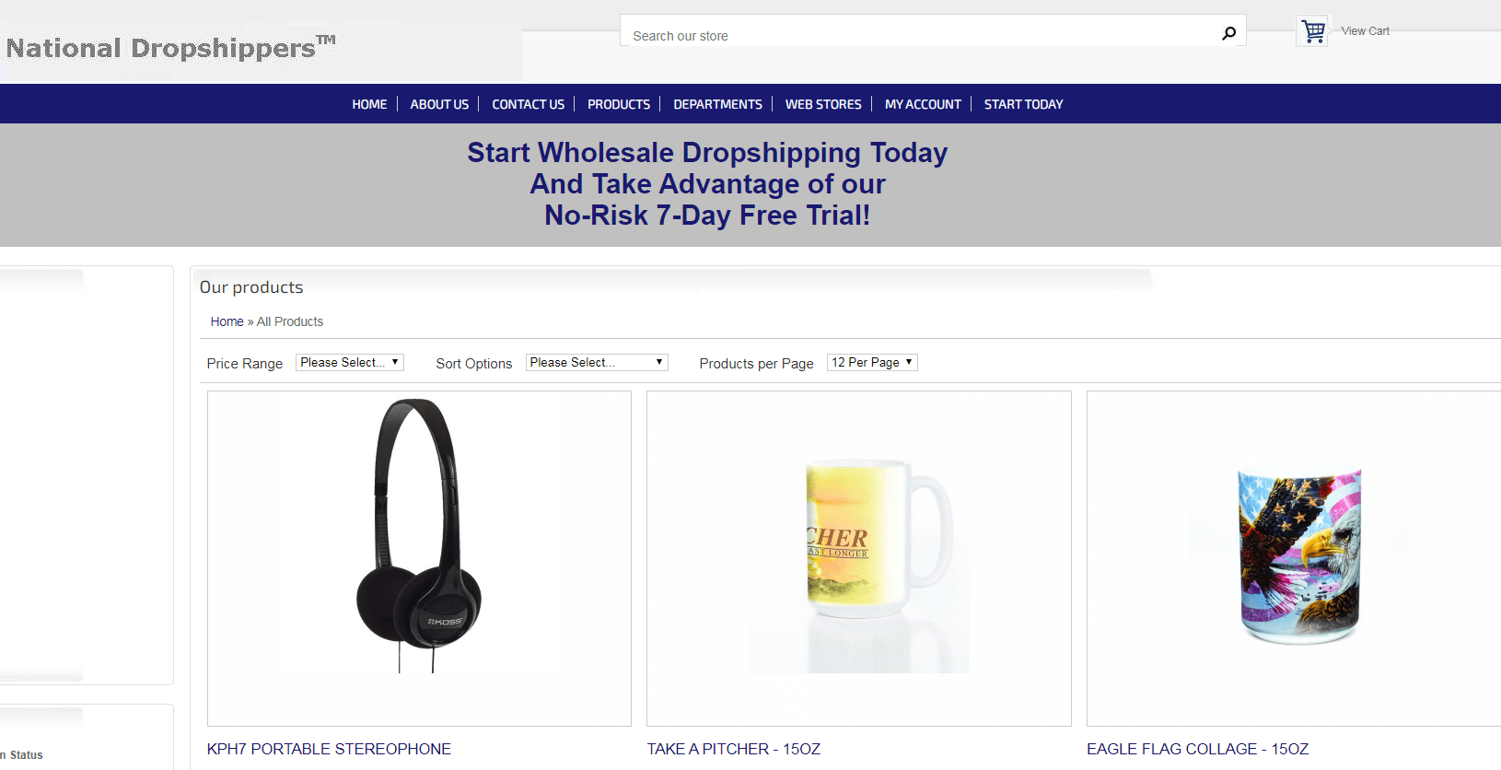Navigate to DEPARTMENTS menu

[717, 104]
